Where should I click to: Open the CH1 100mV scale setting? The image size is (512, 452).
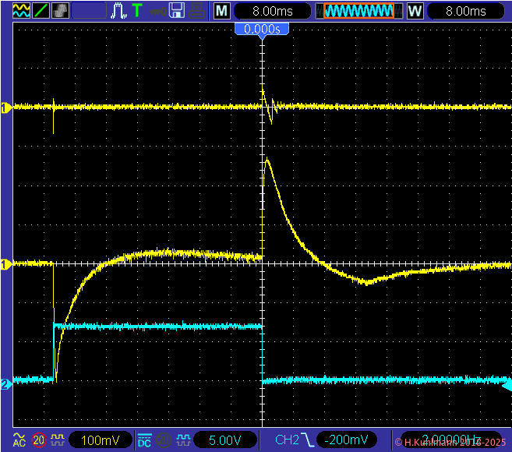point(98,440)
